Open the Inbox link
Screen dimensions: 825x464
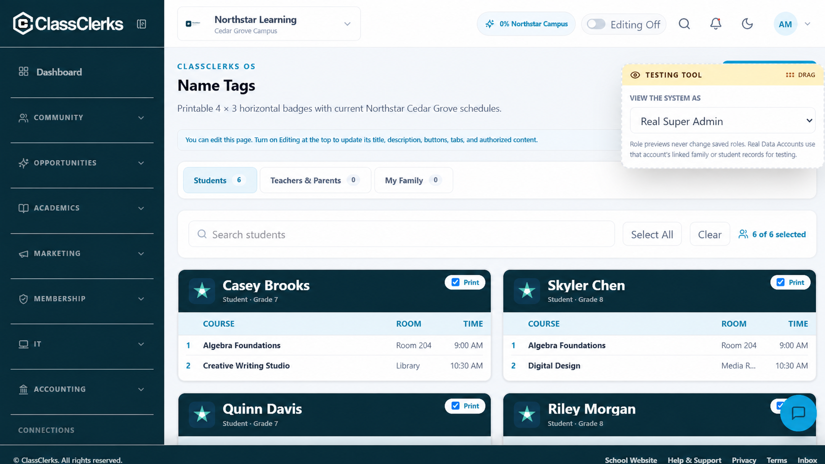[x=807, y=460]
